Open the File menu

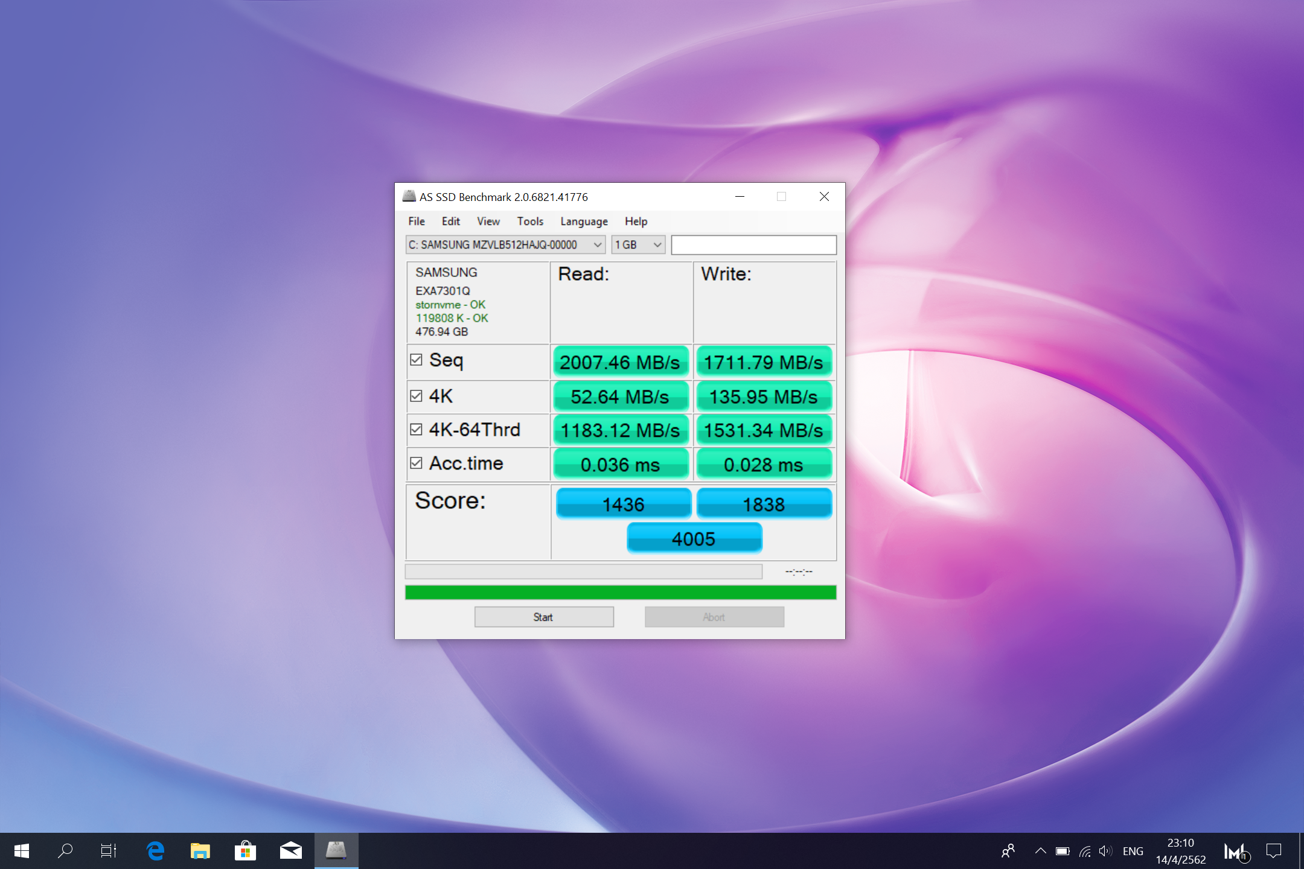pyautogui.click(x=417, y=221)
